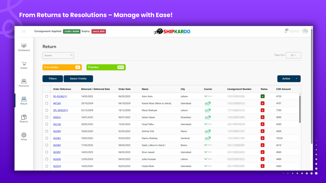The height and width of the screenshot is (183, 326).
Task: Open the notifications bell
Action: pos(286,31)
